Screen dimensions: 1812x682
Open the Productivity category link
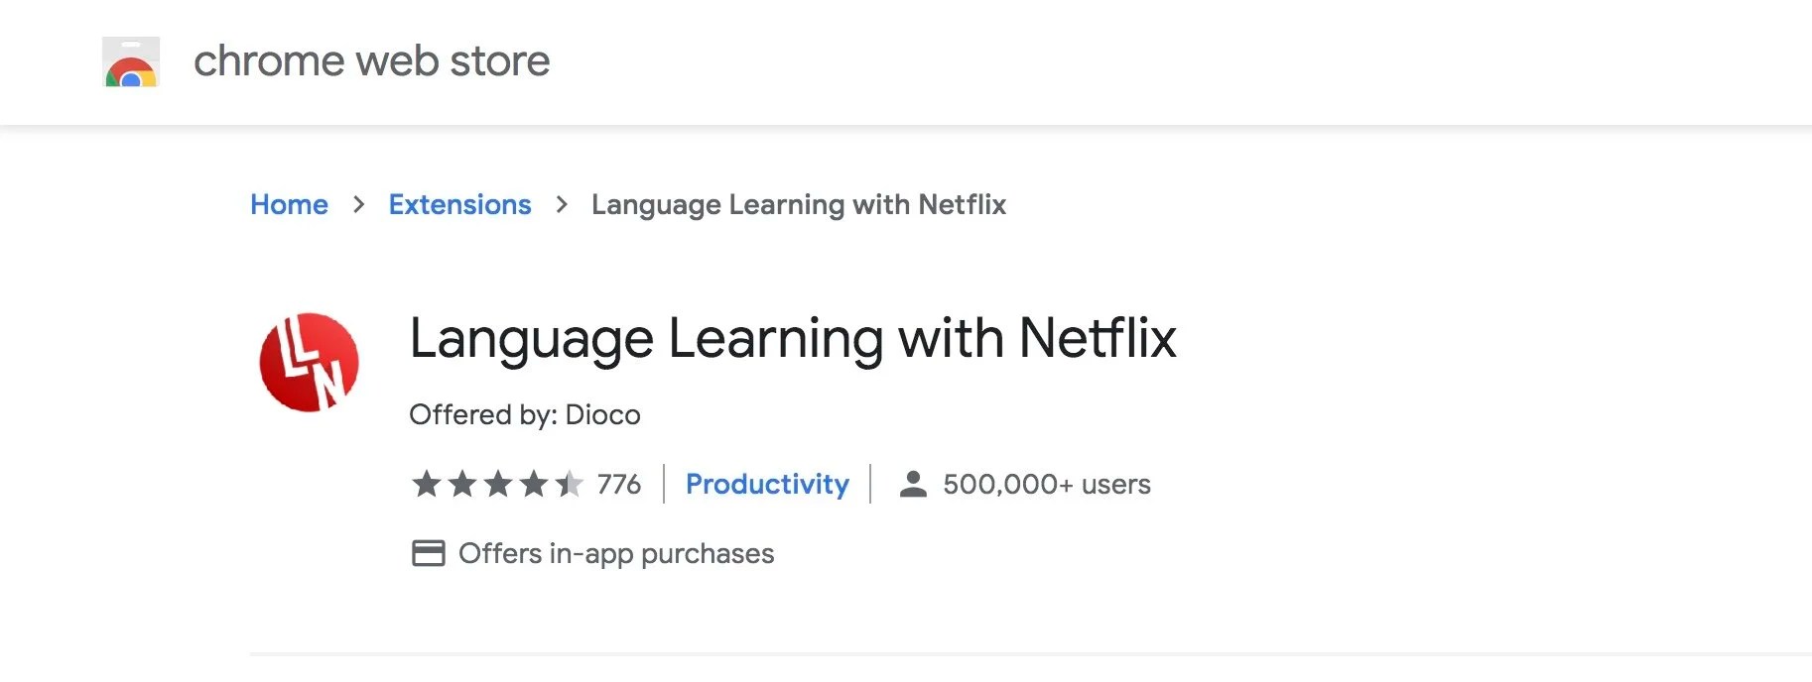[767, 484]
